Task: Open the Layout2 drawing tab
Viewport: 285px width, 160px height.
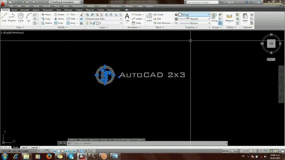Action: click(34, 147)
